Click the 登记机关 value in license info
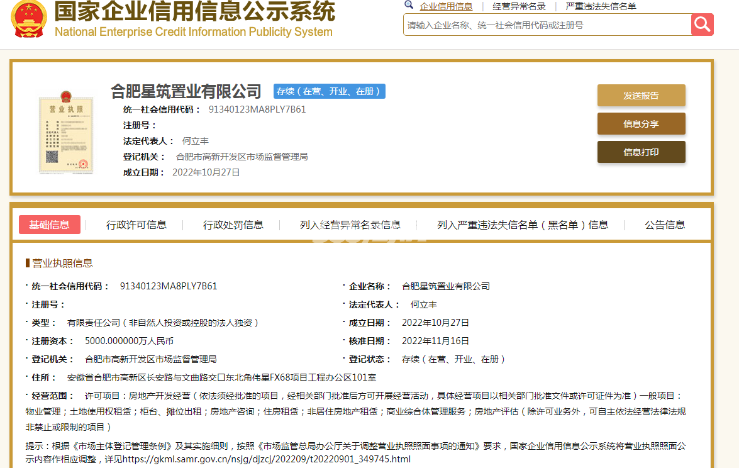Viewport: 739px width, 468px height. click(x=150, y=359)
